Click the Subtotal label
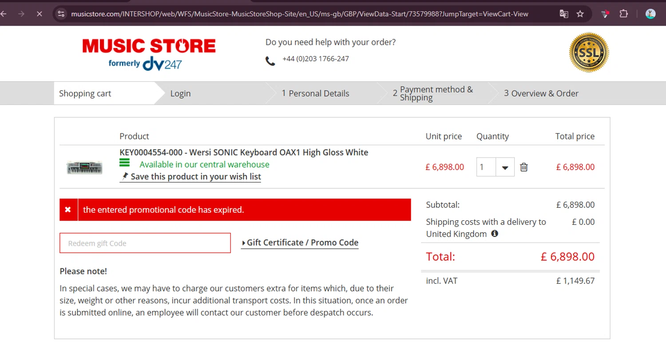The height and width of the screenshot is (342, 666). pos(443,205)
